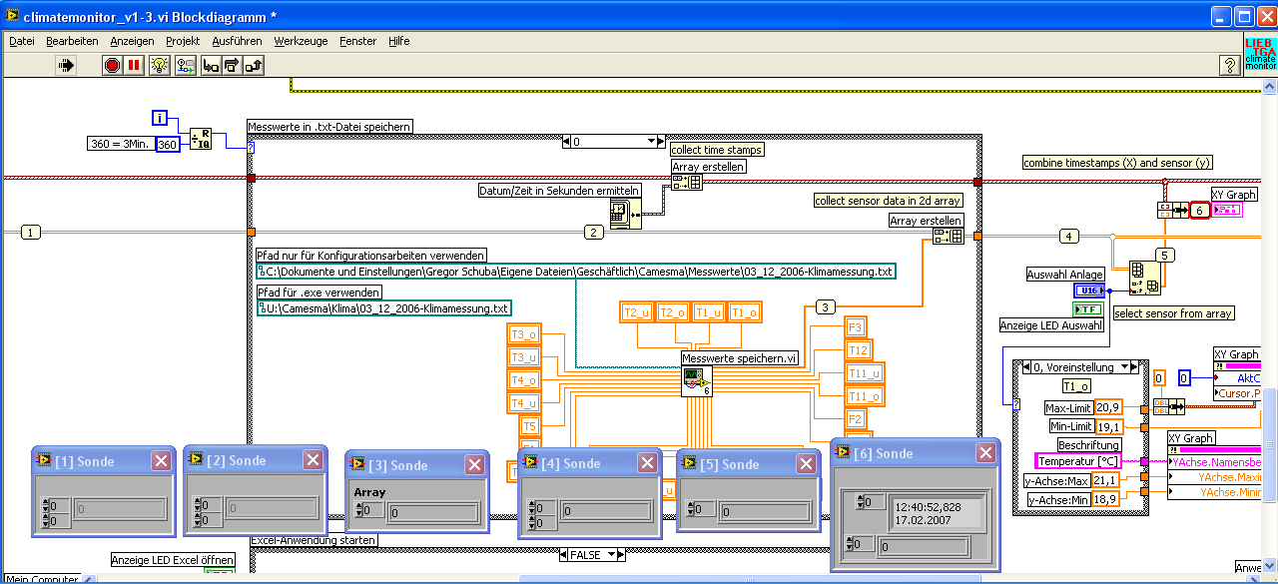Click the Quotient & Remainder function node

pyautogui.click(x=201, y=138)
